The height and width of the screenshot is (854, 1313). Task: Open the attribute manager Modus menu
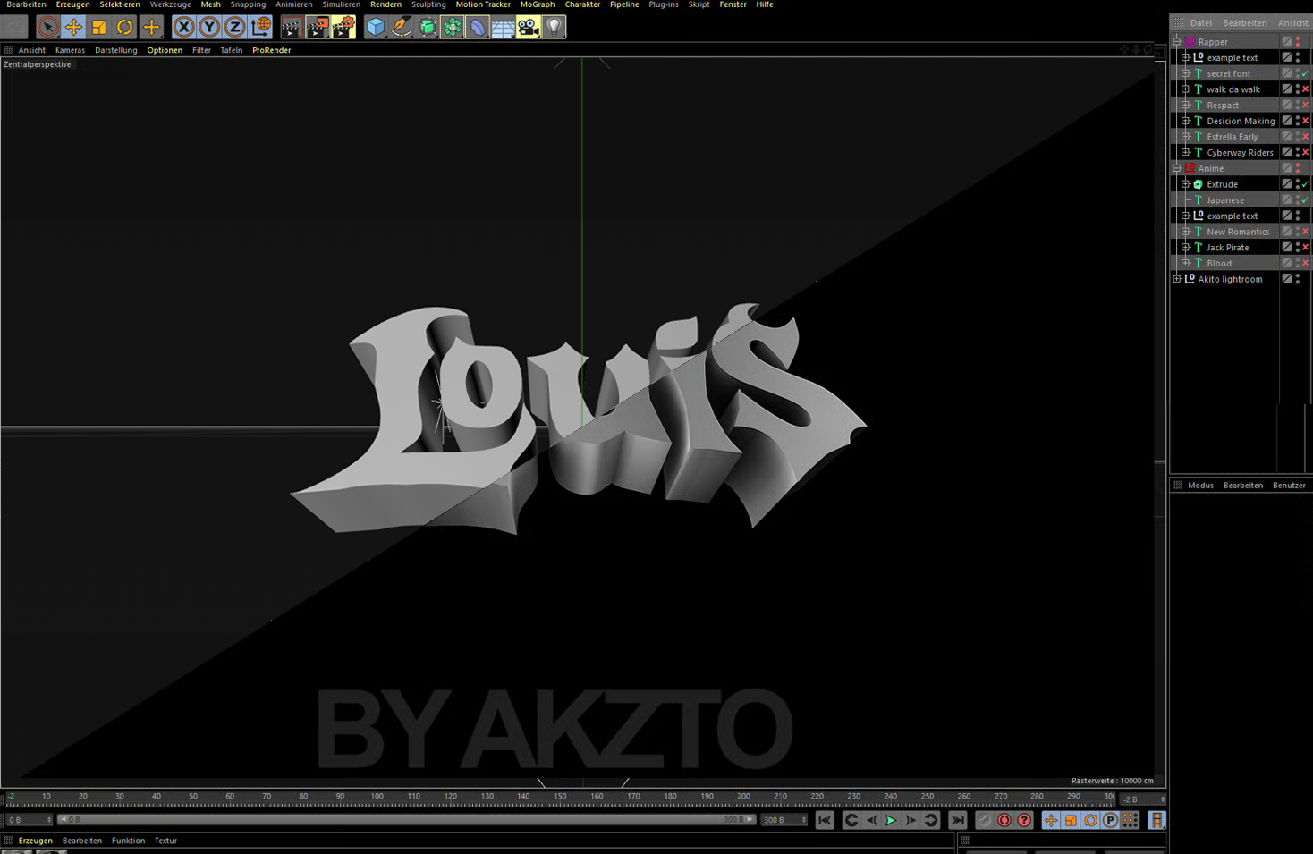1200,486
